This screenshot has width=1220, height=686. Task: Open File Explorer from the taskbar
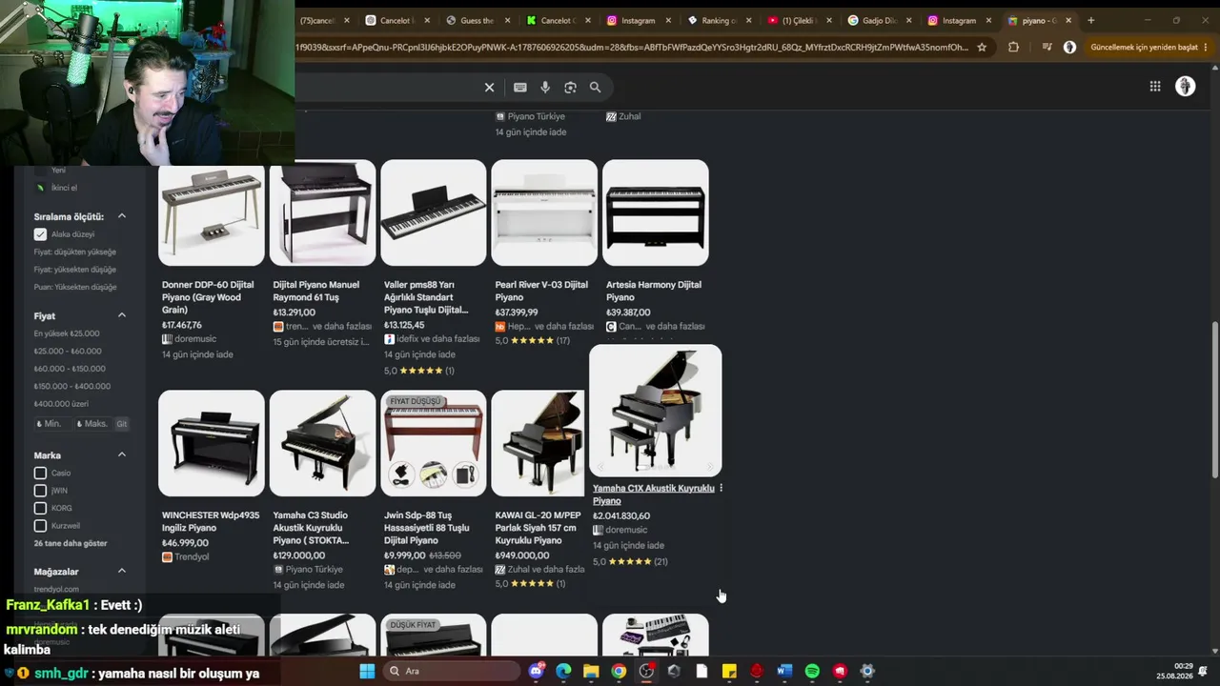coord(591,671)
